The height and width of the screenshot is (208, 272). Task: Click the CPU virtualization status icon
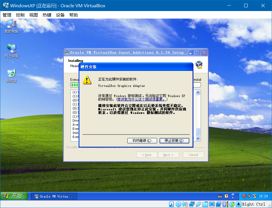(225, 204)
